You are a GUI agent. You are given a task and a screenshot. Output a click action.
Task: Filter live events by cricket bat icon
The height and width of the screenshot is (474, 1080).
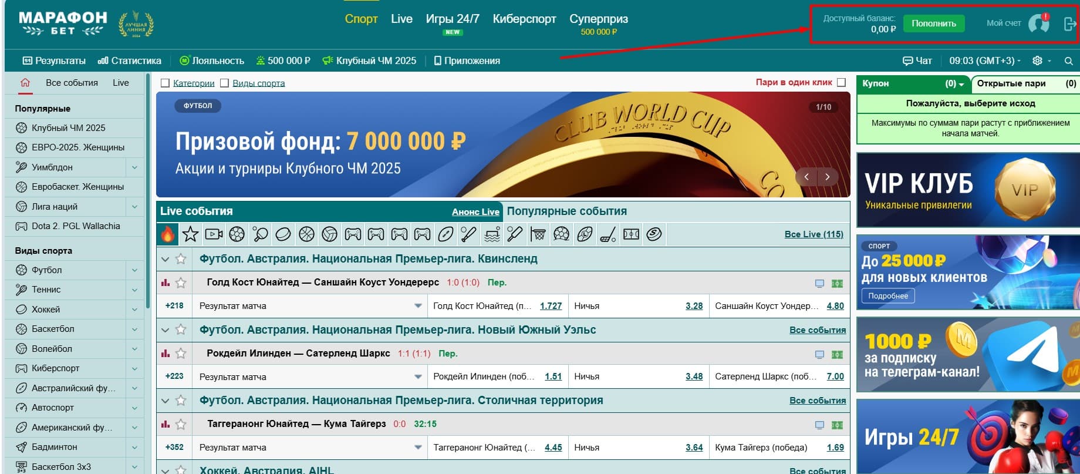click(515, 234)
